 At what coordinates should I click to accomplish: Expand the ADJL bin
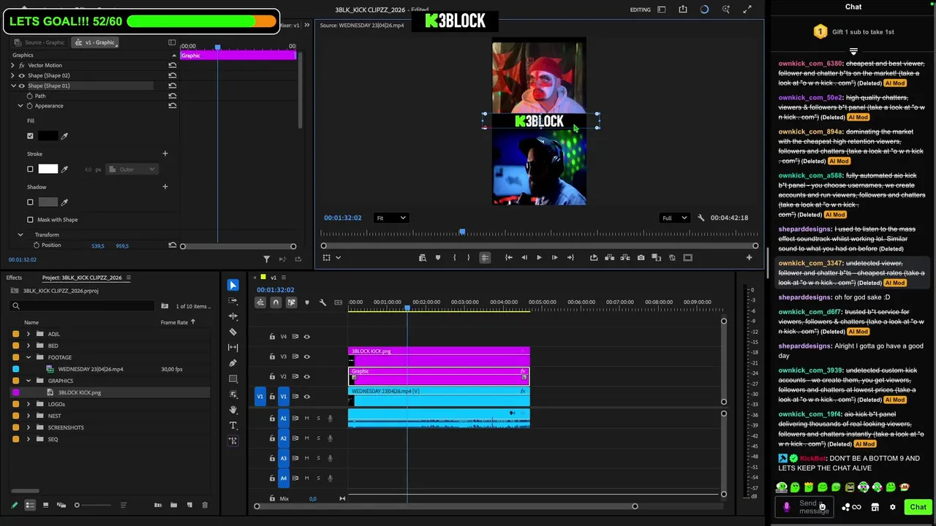29,334
